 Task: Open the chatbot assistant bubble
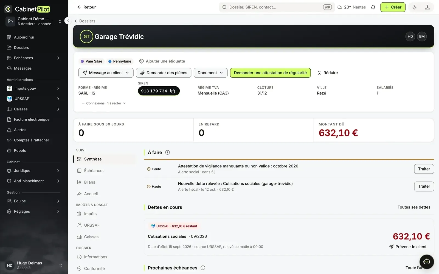coord(427,261)
